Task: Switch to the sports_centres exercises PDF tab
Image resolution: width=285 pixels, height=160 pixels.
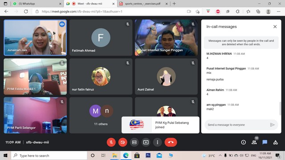Action: 143,4
